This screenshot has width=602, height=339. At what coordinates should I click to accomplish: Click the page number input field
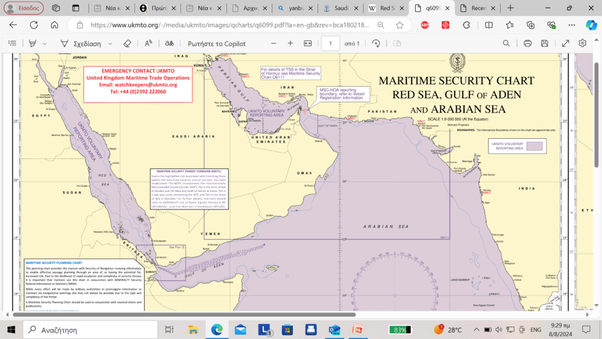(x=330, y=44)
